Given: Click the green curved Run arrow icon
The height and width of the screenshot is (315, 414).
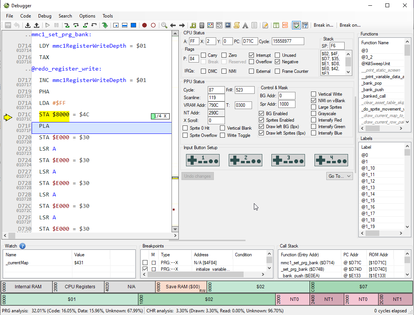Looking at the screenshot, I should pos(105,25).
